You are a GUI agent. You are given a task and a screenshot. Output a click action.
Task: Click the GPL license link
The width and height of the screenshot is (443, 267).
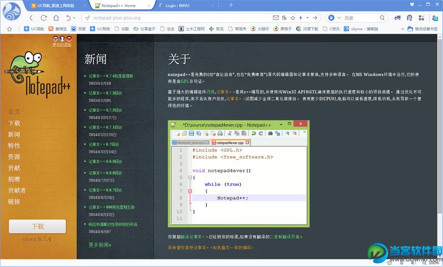pos(185,81)
